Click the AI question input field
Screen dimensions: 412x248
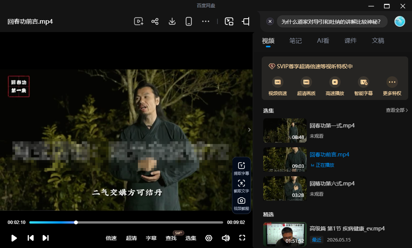pos(332,21)
